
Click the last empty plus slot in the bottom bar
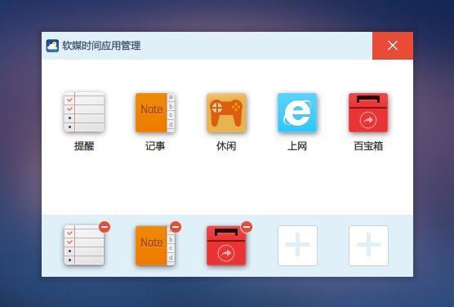click(368, 246)
